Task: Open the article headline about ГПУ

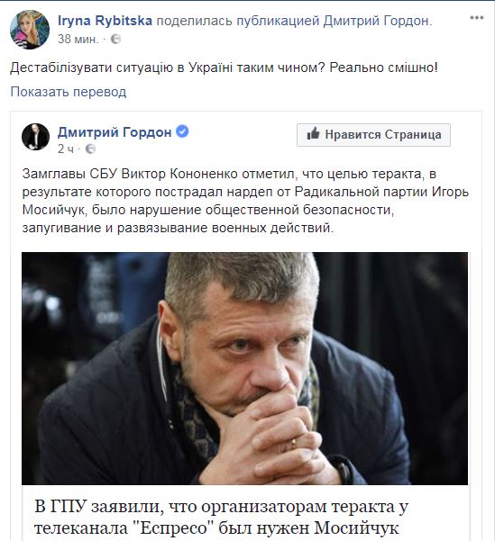Action: coord(221,518)
